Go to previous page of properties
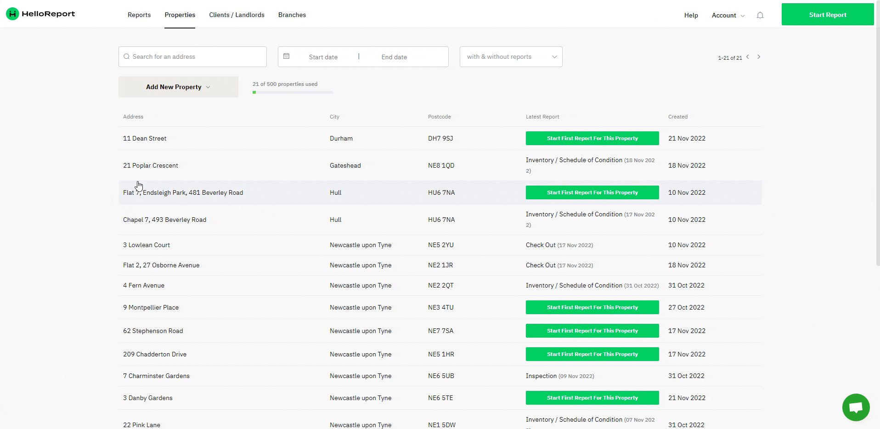This screenshot has height=429, width=880. [748, 57]
